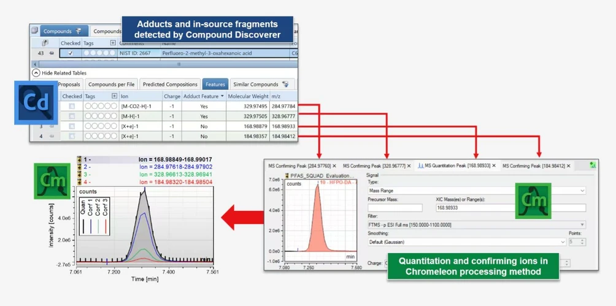Open the column chooser icon in the compounds header
This screenshot has height=306, width=616.
tap(45, 43)
